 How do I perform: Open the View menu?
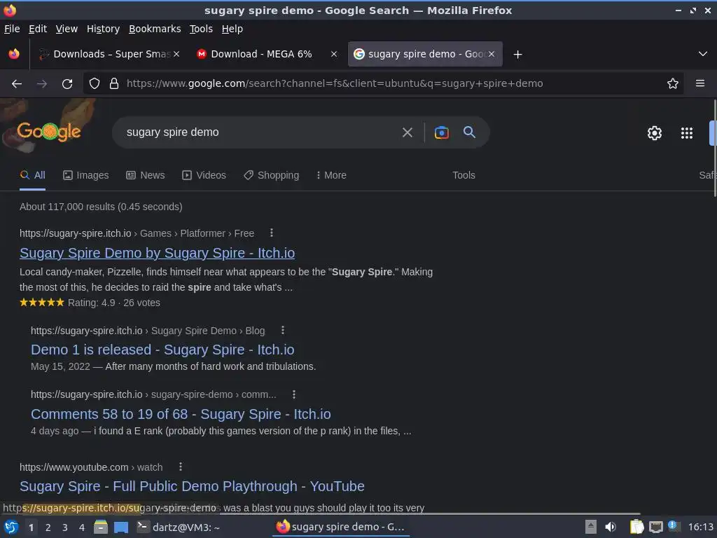67,29
